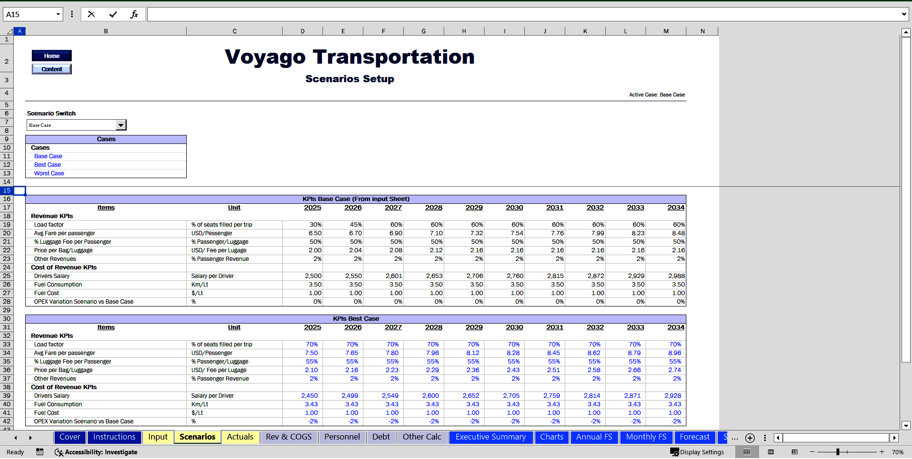Select column M header

(x=666, y=31)
